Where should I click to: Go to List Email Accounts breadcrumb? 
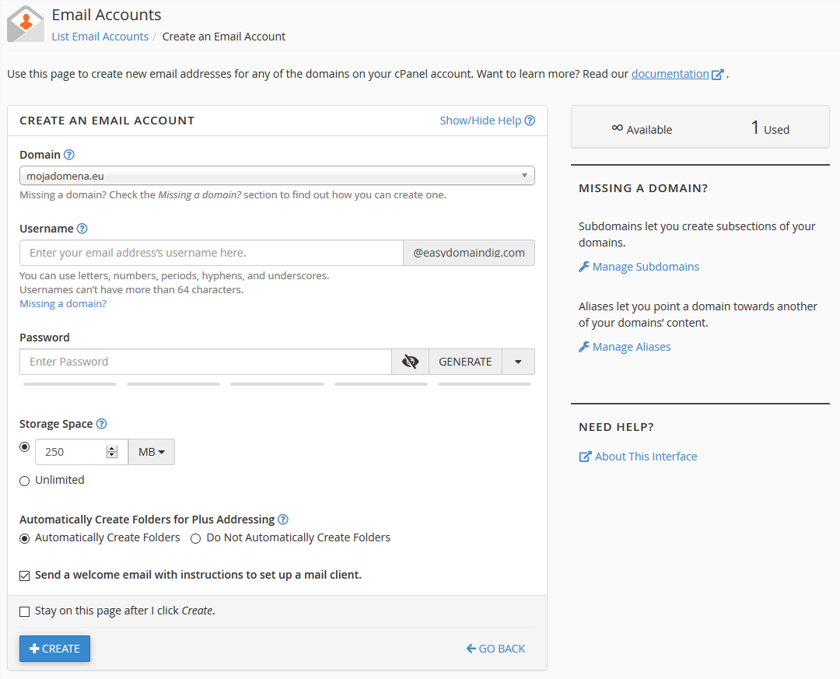(100, 37)
